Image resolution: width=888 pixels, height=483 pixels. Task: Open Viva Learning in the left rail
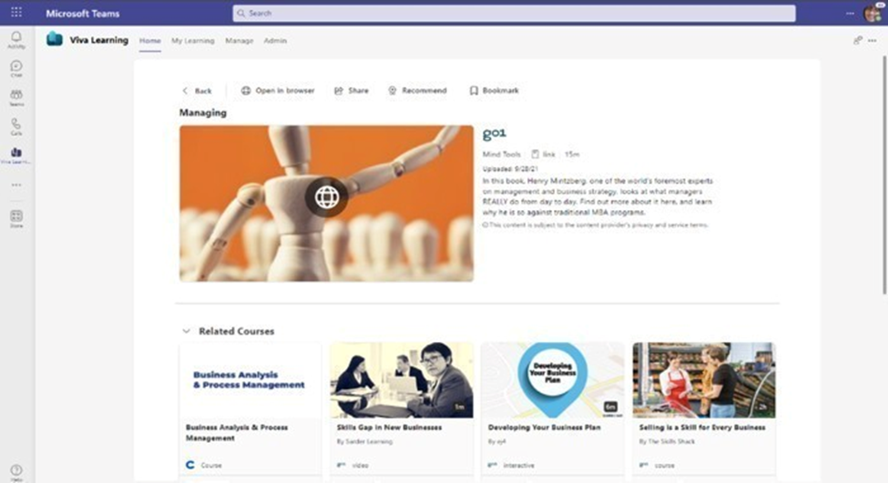16,155
